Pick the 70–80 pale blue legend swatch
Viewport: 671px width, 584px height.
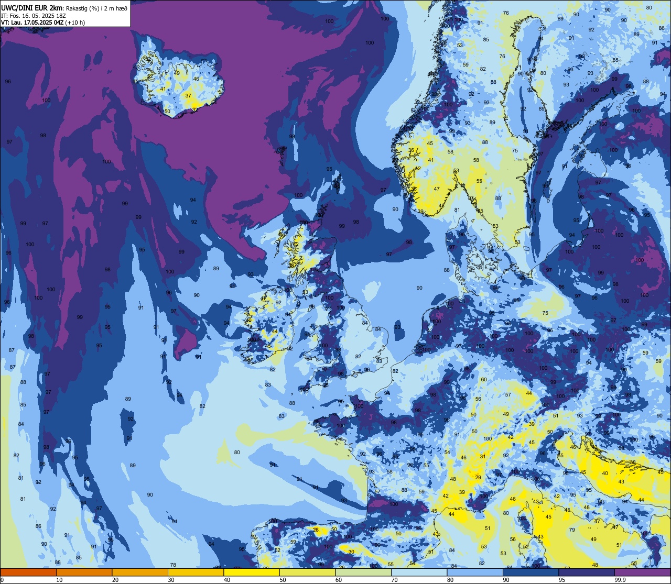coord(419,572)
